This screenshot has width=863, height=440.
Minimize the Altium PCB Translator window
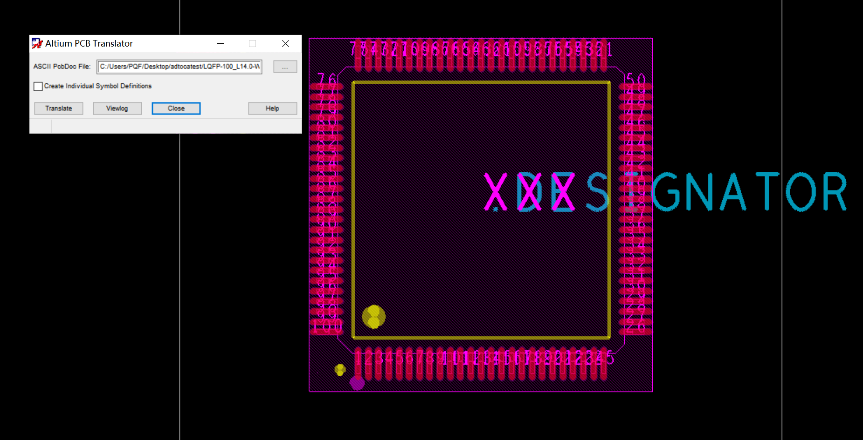tap(221, 43)
